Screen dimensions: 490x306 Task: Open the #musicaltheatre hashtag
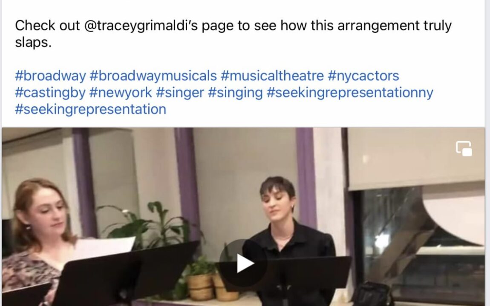272,76
